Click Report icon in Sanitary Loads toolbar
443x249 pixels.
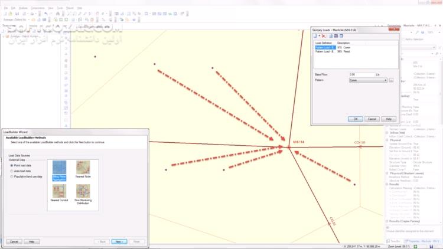331,36
